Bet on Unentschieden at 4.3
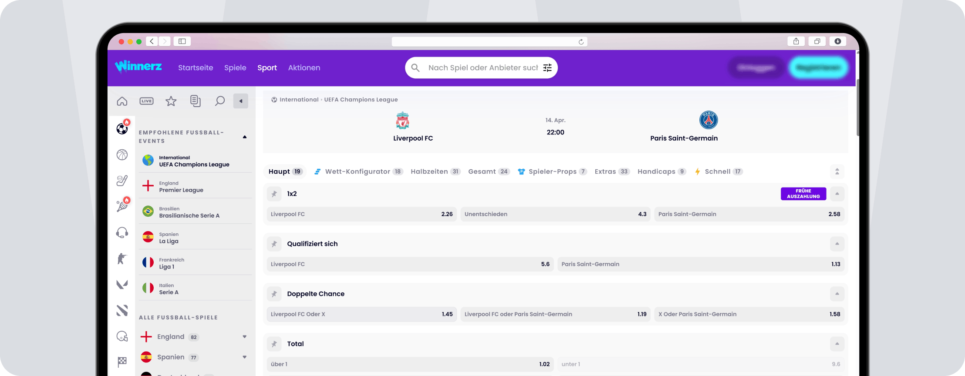The height and width of the screenshot is (376, 965). 556,214
